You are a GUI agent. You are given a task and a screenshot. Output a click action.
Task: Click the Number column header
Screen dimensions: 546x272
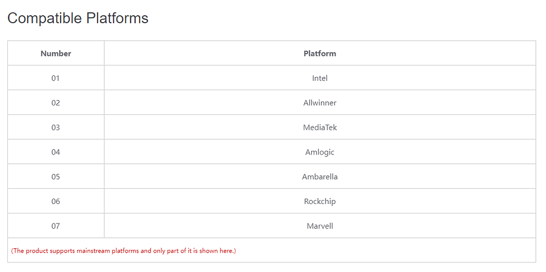[x=56, y=53]
